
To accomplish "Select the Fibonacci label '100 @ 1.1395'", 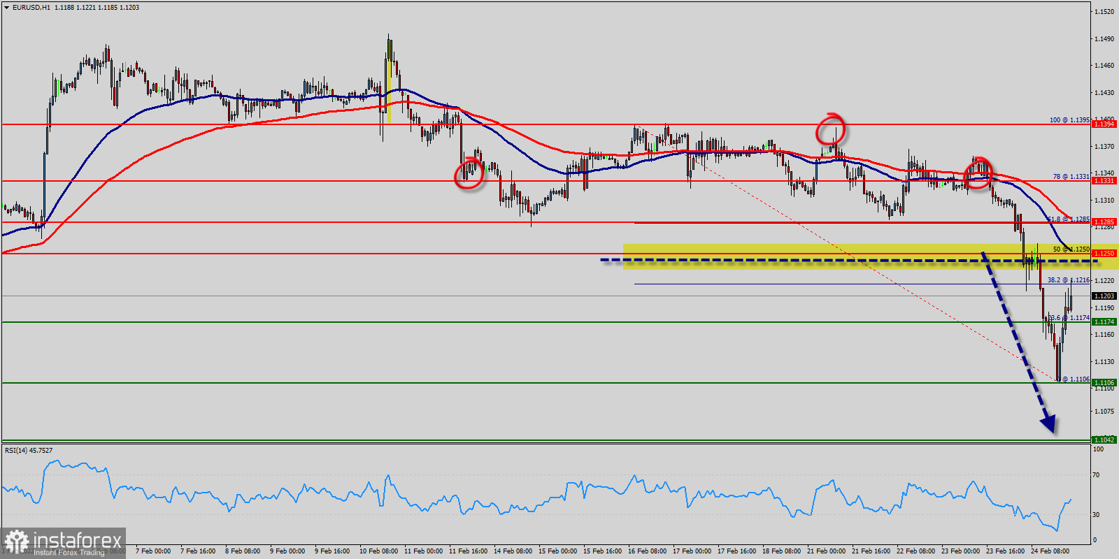I will tap(1069, 120).
